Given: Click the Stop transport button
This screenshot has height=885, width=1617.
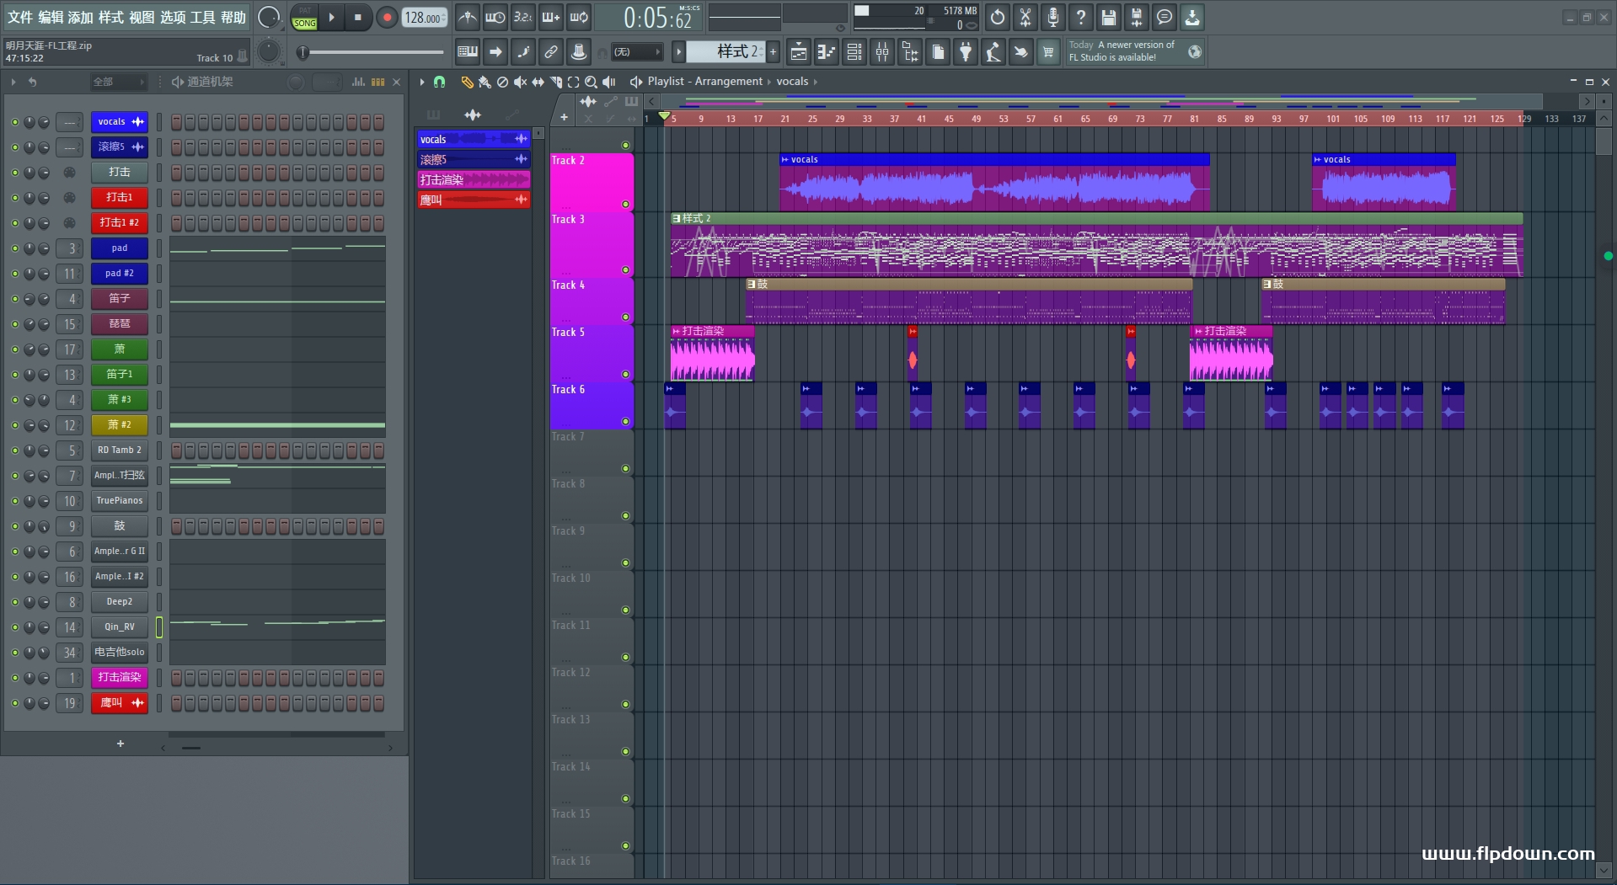Looking at the screenshot, I should (x=357, y=17).
